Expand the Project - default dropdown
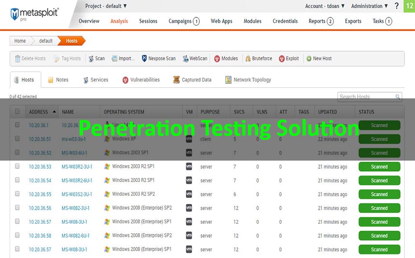Viewport: 415px width, 258px height. pos(106,6)
